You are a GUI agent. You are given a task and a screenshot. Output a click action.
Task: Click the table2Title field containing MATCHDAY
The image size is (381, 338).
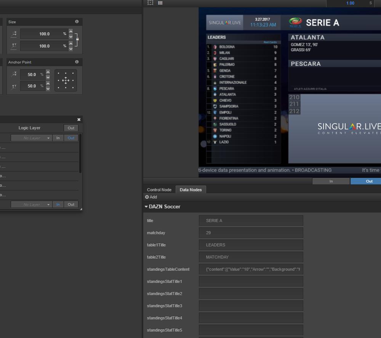[251, 257]
